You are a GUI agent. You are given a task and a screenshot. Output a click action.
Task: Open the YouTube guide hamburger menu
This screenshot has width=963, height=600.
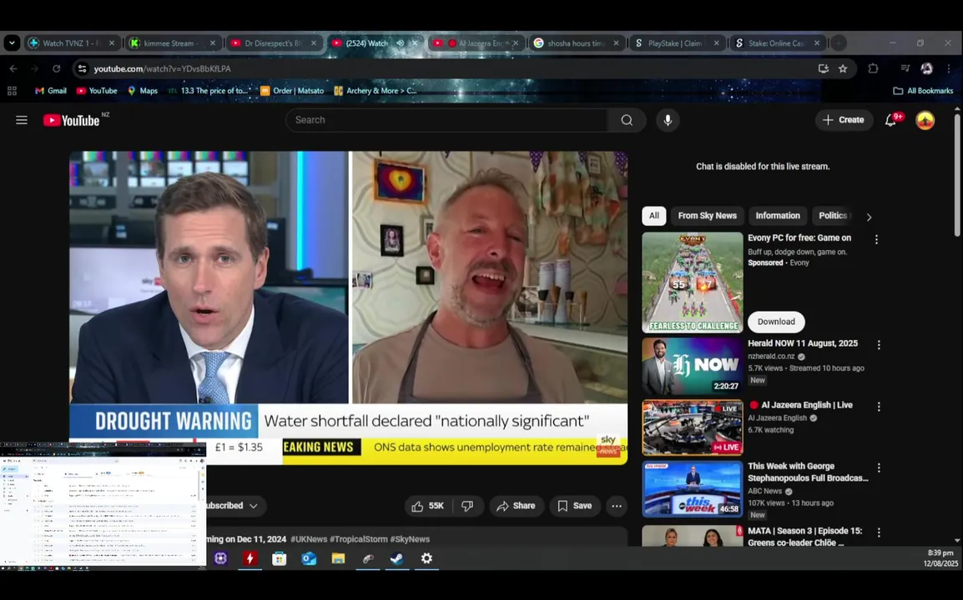[x=22, y=120]
